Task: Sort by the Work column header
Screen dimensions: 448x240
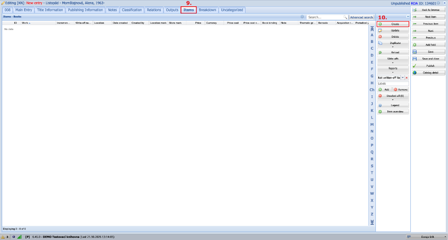Action: pos(38,23)
